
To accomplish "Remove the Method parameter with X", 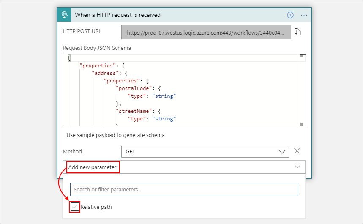I will [297, 151].
